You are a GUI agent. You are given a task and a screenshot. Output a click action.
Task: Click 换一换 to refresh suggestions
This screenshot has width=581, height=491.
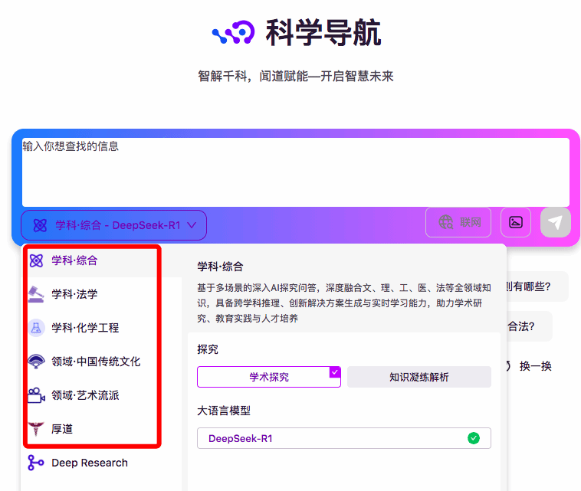click(x=535, y=366)
